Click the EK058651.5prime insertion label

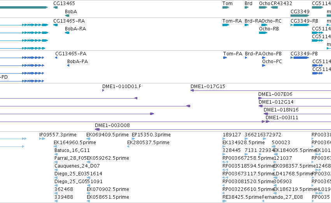click(108, 197)
